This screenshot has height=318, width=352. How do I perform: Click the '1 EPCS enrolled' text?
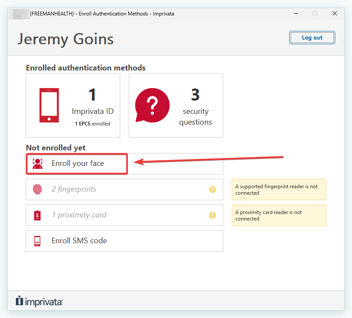(92, 124)
